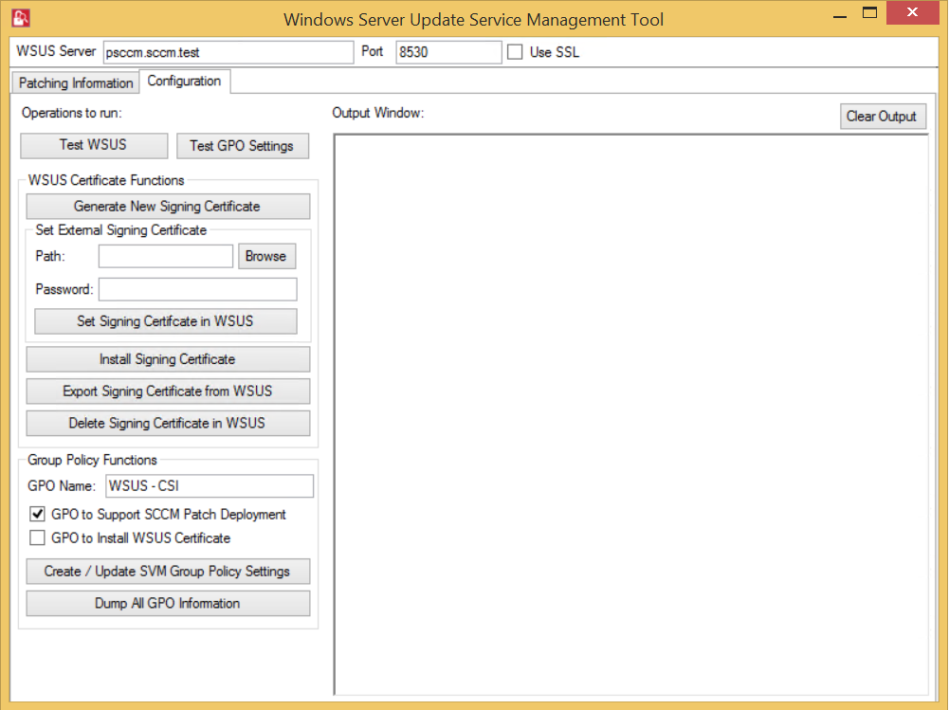Viewport: 949px width, 710px height.
Task: Uncheck GPO to Support SCCM Patch Deployment
Action: pos(38,515)
